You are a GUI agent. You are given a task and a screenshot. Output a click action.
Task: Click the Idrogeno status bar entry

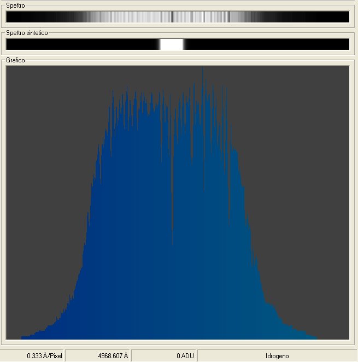(x=278, y=356)
